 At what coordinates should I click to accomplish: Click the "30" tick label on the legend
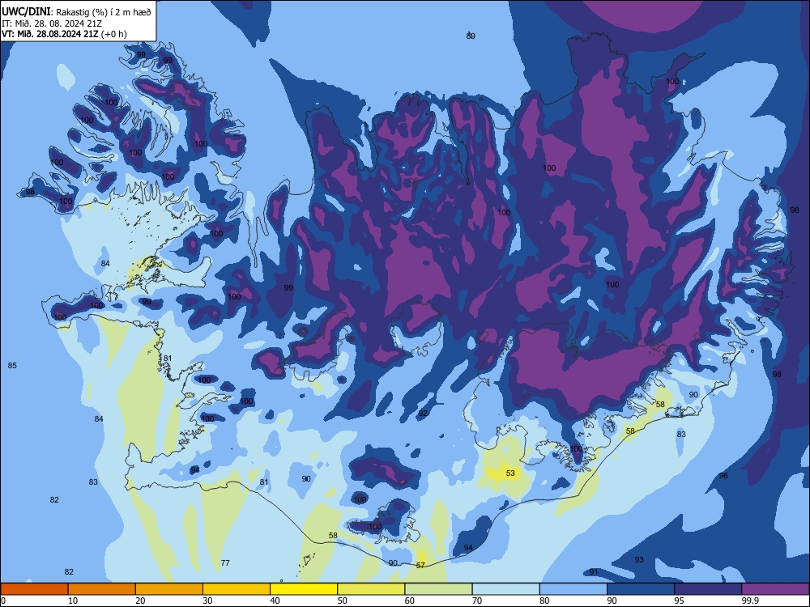click(207, 601)
